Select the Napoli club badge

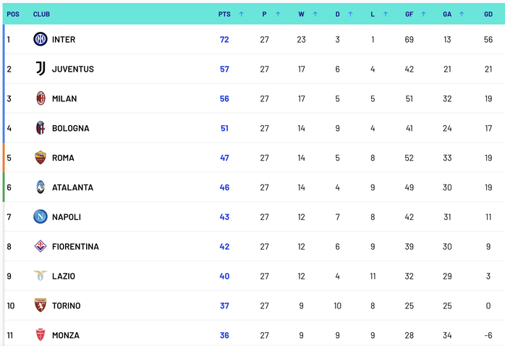pyautogui.click(x=41, y=217)
